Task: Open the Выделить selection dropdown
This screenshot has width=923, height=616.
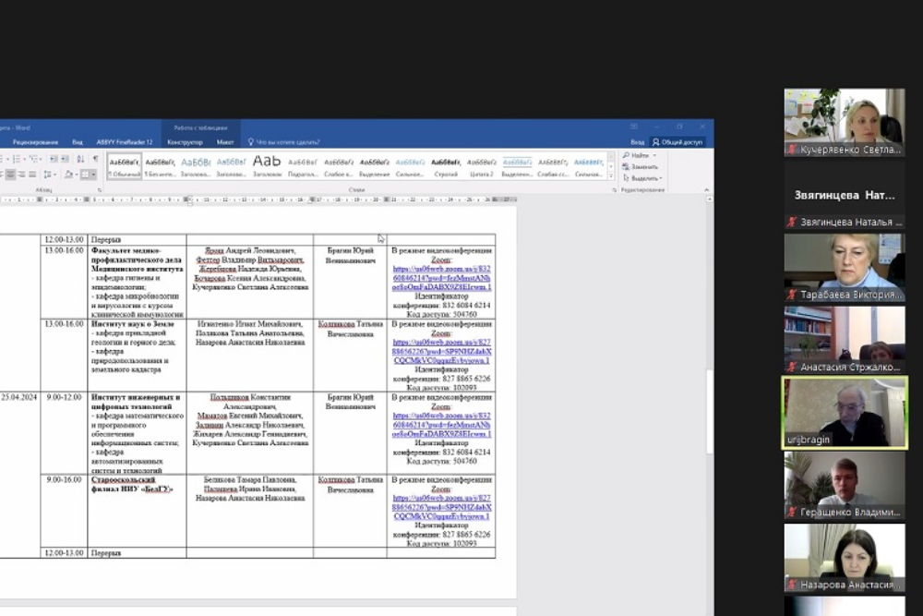Action: click(x=644, y=178)
